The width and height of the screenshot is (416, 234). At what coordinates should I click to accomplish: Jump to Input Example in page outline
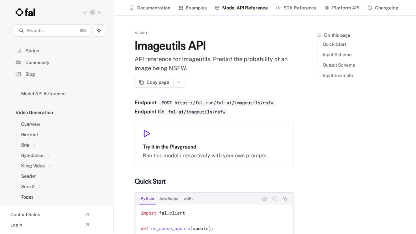click(338, 76)
